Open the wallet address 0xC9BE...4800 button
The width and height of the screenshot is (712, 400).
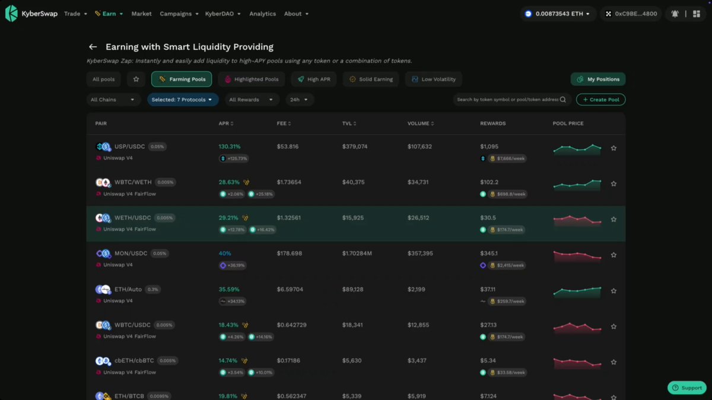click(631, 14)
